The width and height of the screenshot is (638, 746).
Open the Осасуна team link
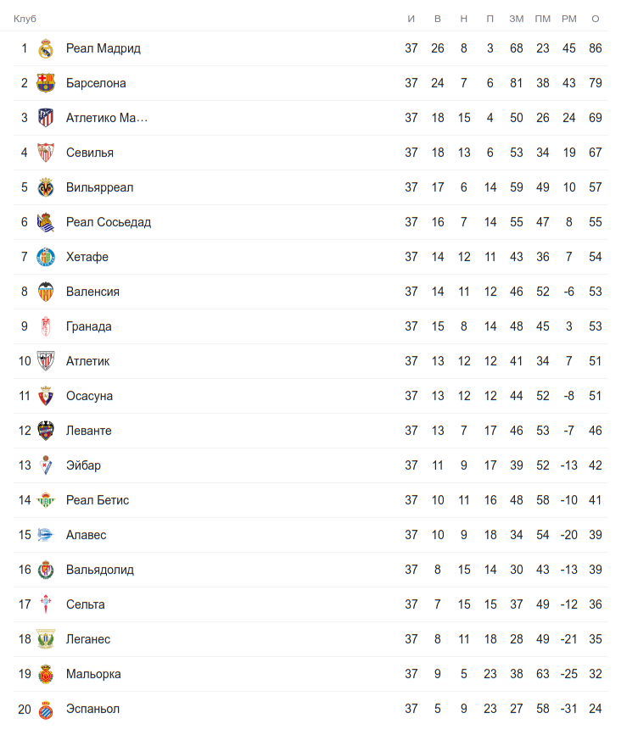point(89,396)
